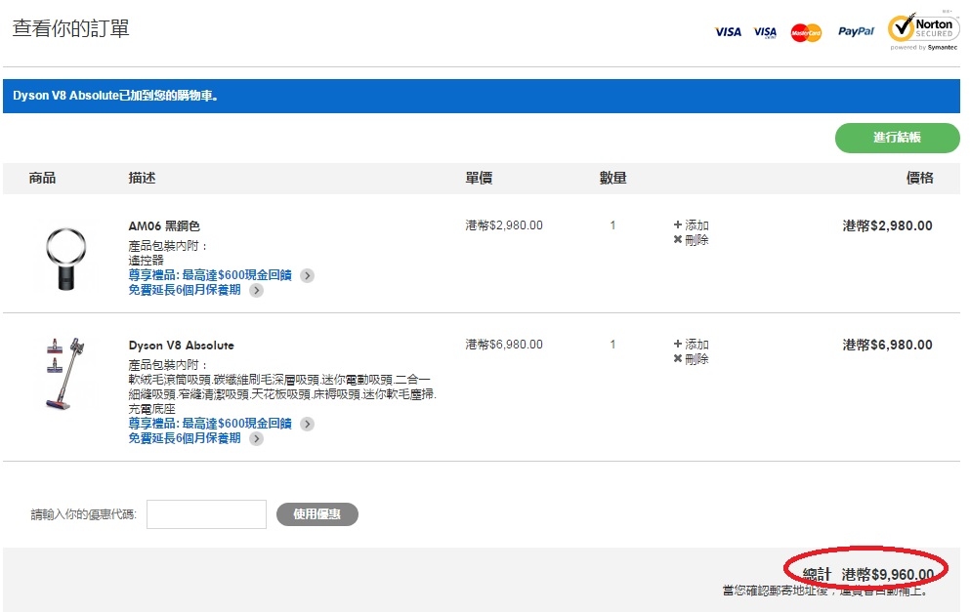Click the blue added-to-cart notification banner
Viewport: 970px width, 612px height.
pos(482,96)
